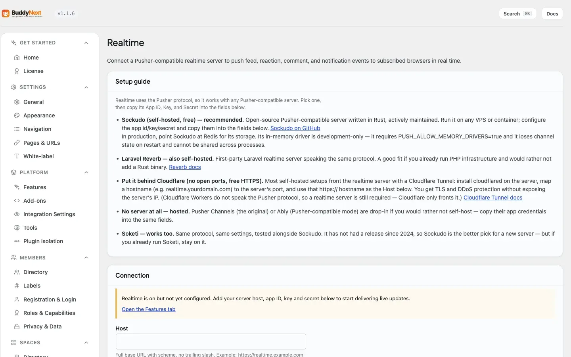571x357 pixels.
Task: Open the Reverb docs link
Action: click(x=185, y=167)
